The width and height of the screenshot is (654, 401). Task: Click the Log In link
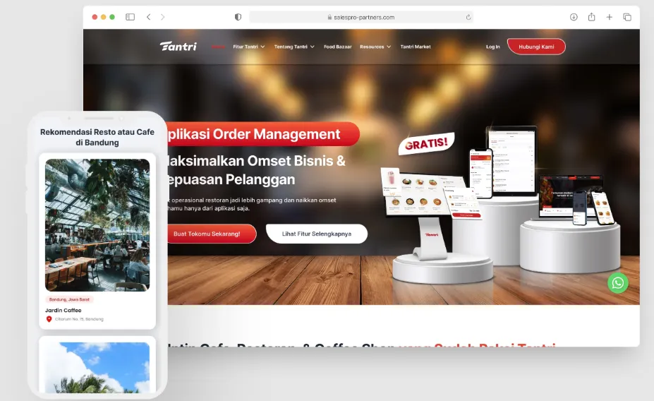point(492,47)
